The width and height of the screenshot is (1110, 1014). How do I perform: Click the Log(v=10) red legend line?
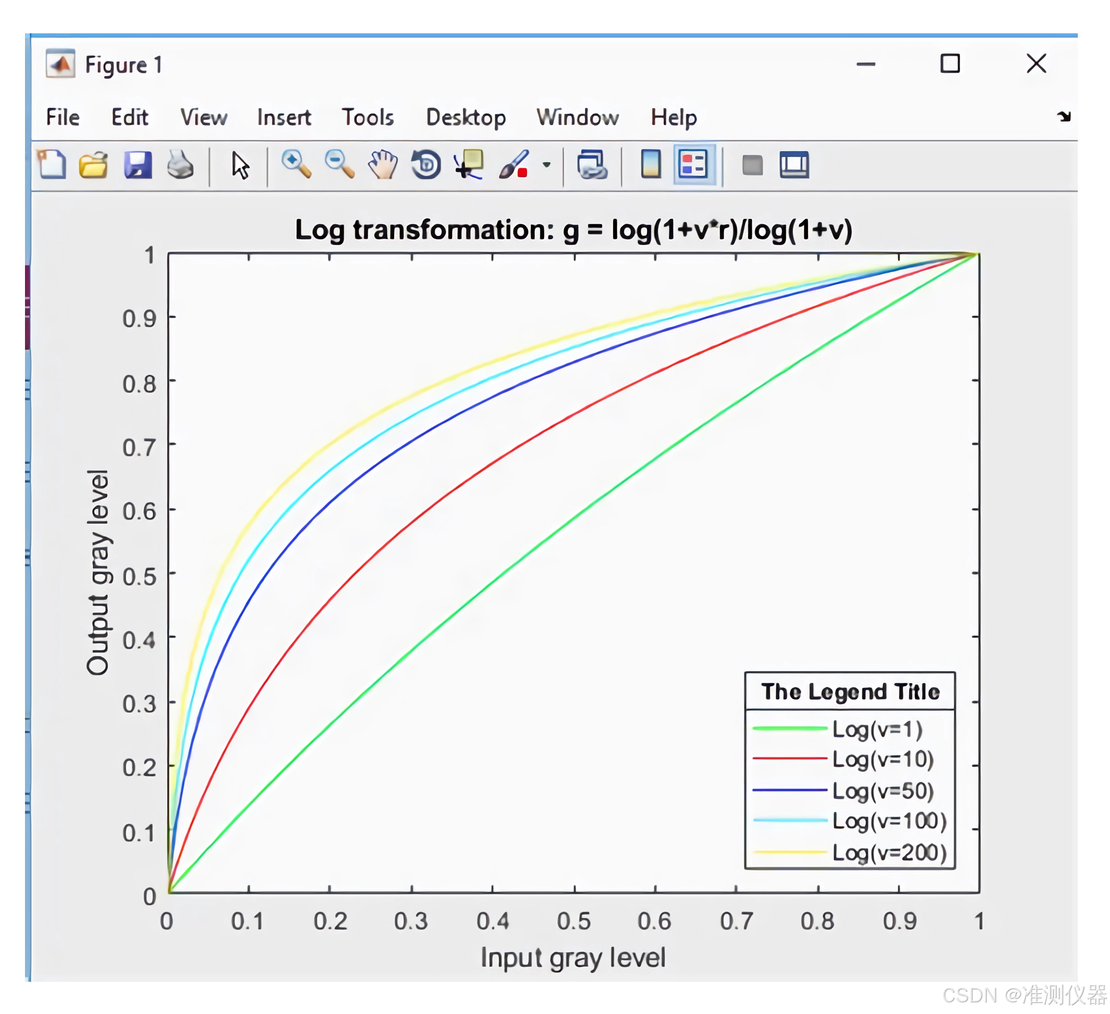click(x=790, y=758)
